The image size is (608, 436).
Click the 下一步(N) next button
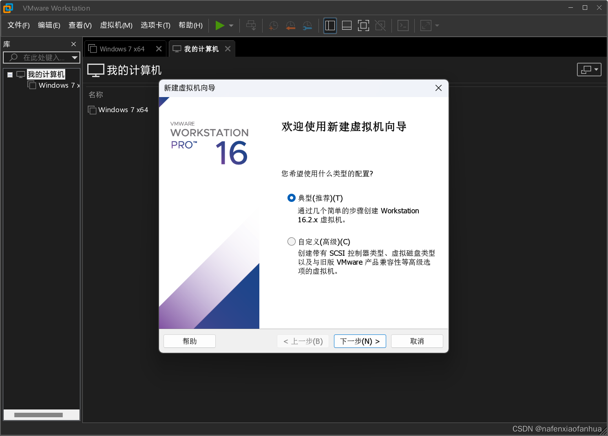click(360, 341)
